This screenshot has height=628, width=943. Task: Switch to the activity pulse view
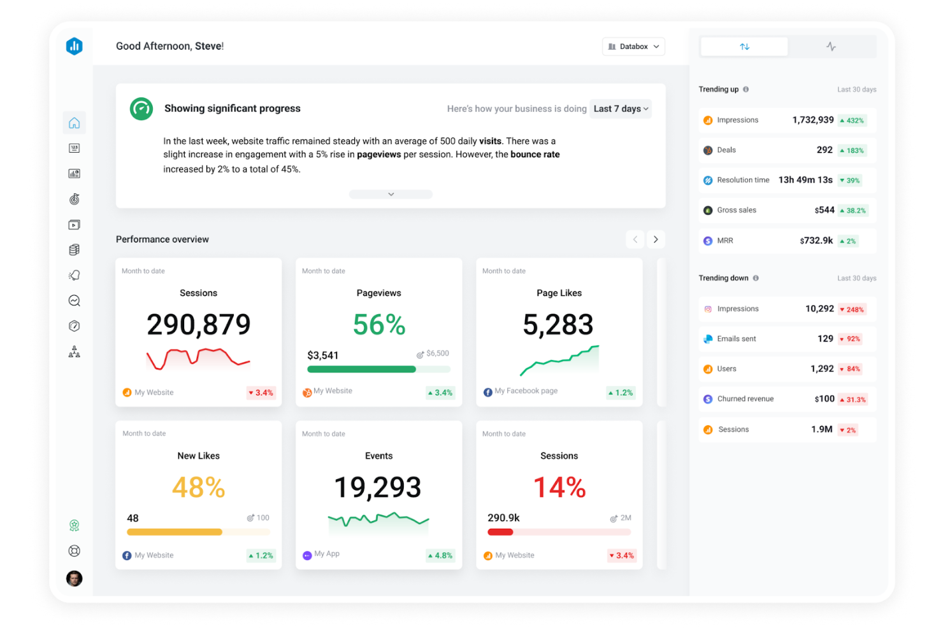(x=831, y=46)
